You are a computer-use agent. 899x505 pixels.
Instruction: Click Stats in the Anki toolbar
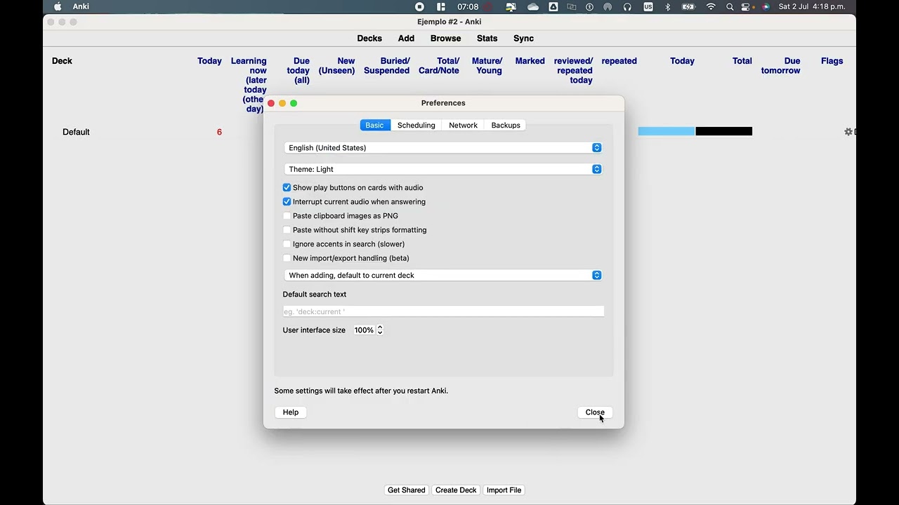pyautogui.click(x=487, y=39)
